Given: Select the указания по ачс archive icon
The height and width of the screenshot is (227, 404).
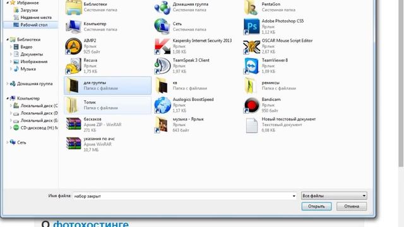Looking at the screenshot, I should click(x=74, y=144).
